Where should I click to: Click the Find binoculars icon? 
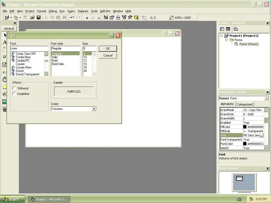pyautogui.click(x=64, y=17)
